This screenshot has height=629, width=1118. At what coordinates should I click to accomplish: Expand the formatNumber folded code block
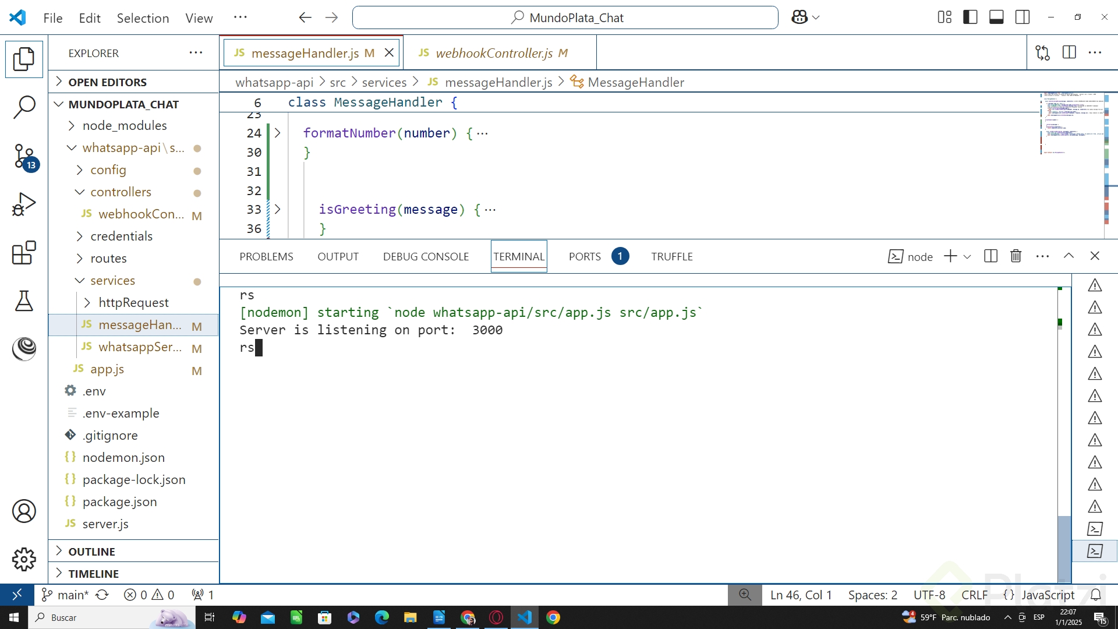tap(278, 133)
